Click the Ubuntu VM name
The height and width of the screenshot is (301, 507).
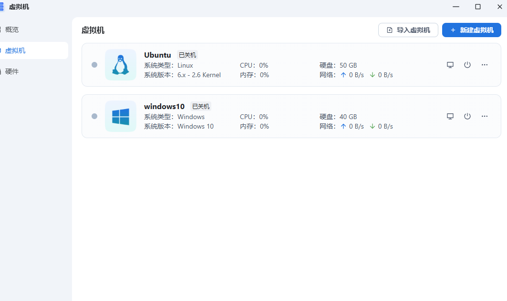157,55
